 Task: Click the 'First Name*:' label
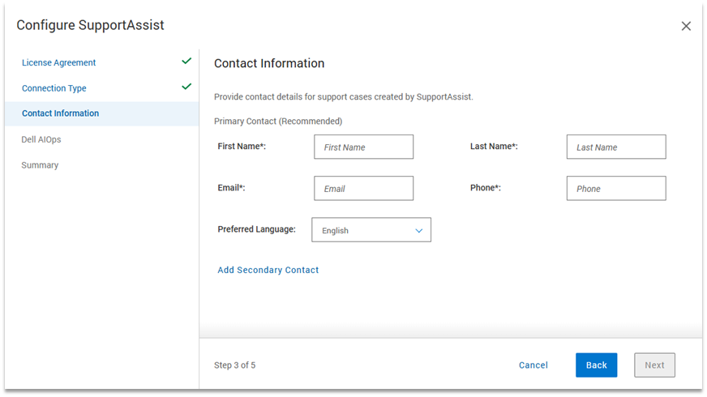pos(242,147)
